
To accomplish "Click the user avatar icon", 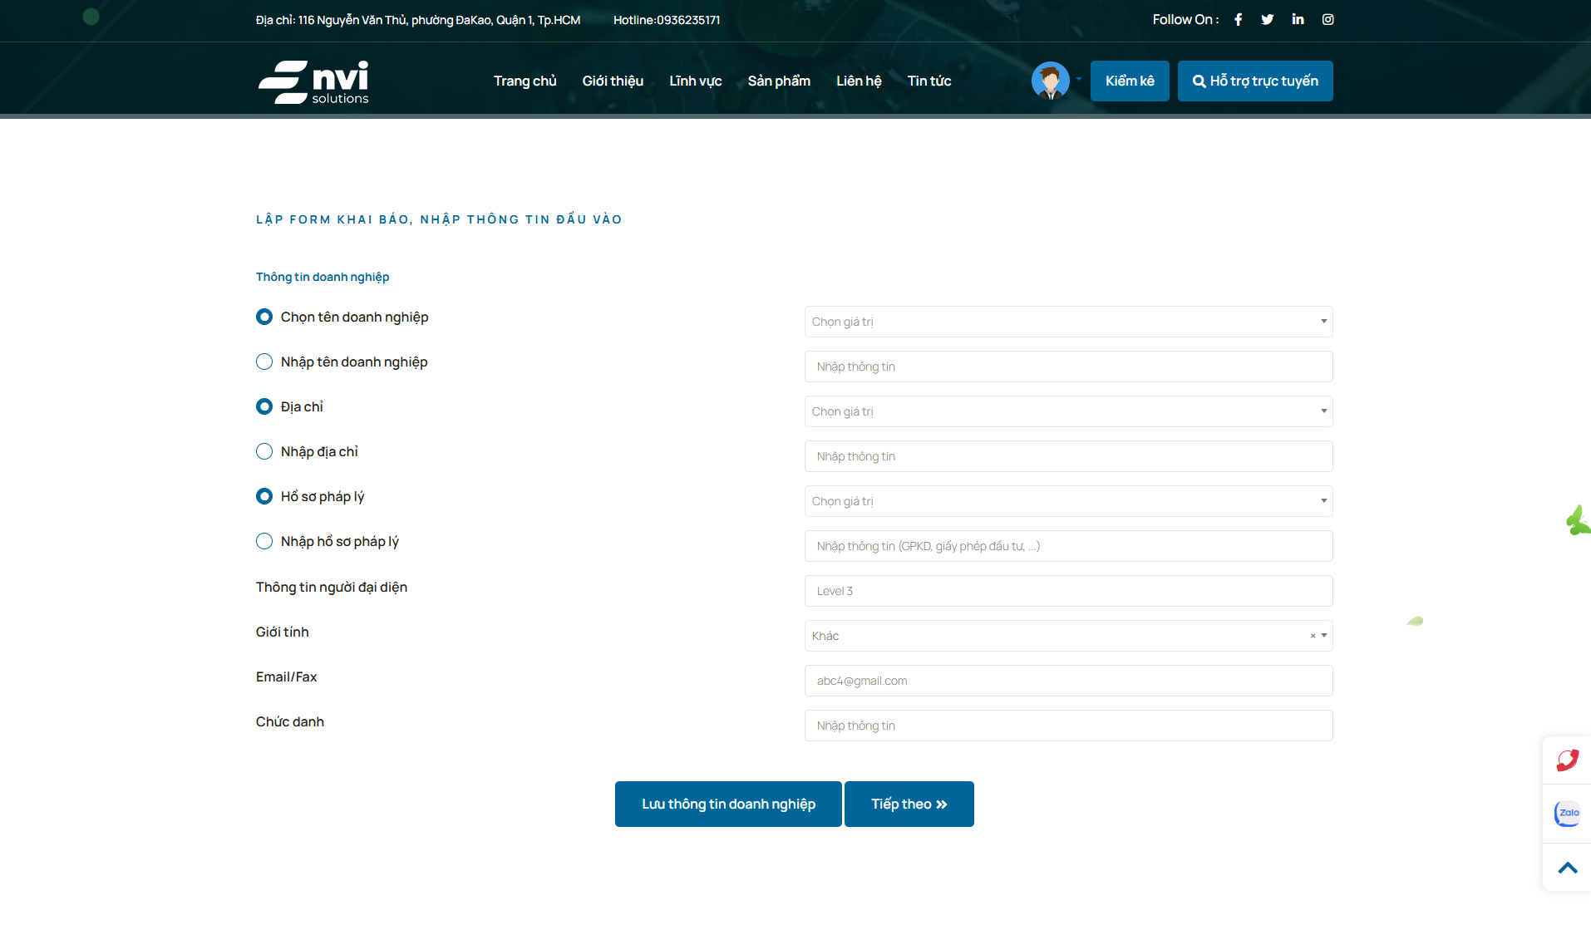I will tap(1050, 81).
